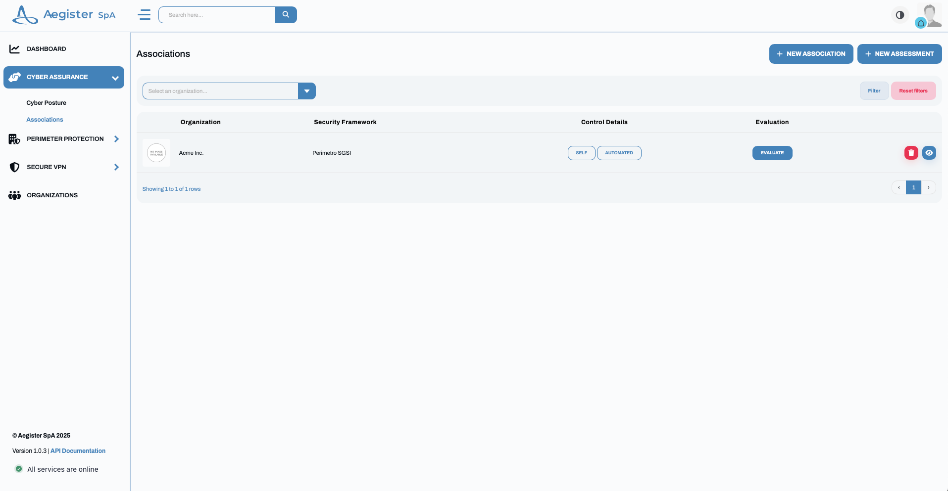Apply the Filter button
The width and height of the screenshot is (948, 491).
click(874, 91)
